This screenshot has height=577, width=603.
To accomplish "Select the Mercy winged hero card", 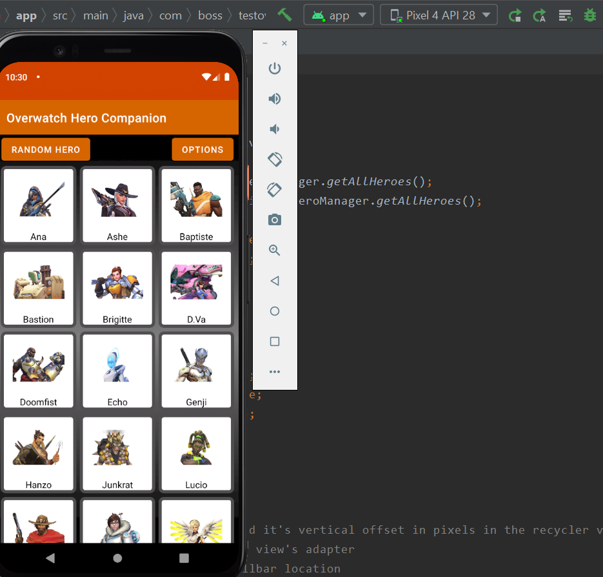I will click(x=196, y=521).
